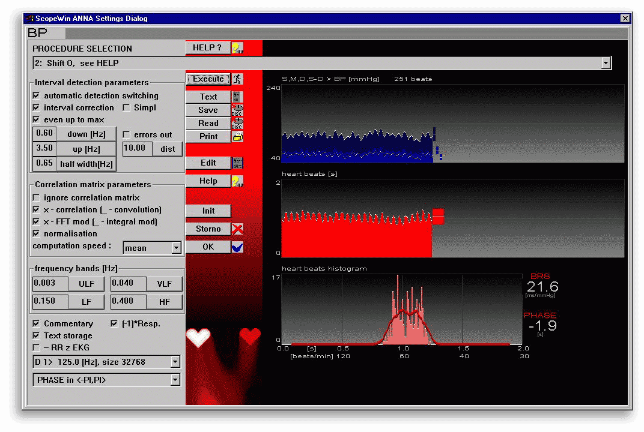This screenshot has height=432, width=644.
Task: Open the PHASE in <-PI,PI> dropdown
Action: click(x=175, y=380)
